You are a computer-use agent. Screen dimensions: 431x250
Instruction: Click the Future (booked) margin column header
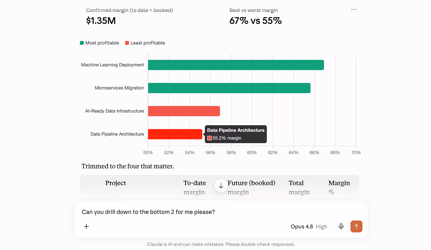[x=251, y=188]
